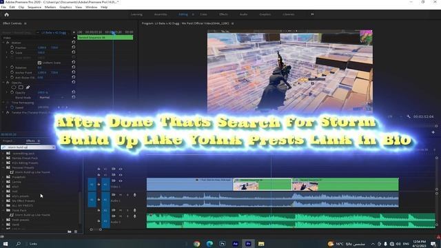441x248 pixels.
Task: Open the Blend Mode dropdown
Action: click(51, 97)
